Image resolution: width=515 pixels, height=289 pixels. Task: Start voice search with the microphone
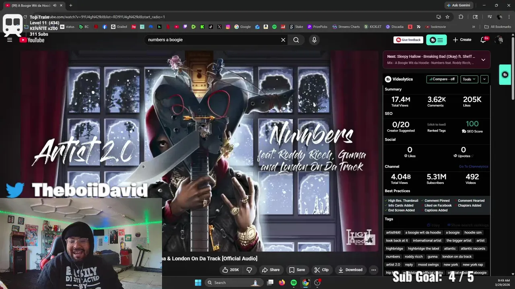(314, 40)
